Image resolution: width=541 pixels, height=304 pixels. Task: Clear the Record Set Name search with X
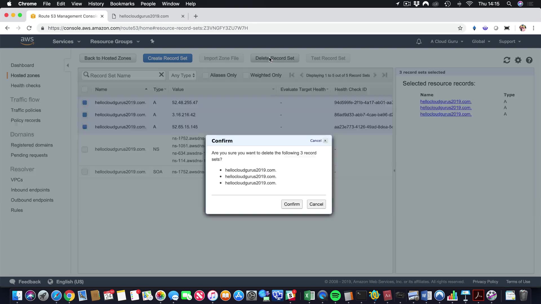tap(161, 75)
